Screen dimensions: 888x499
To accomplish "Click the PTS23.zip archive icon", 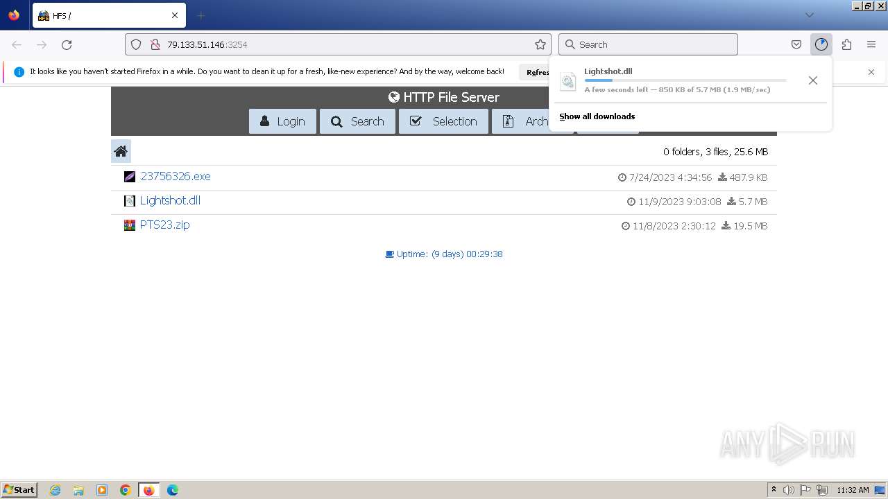I will 130,225.
